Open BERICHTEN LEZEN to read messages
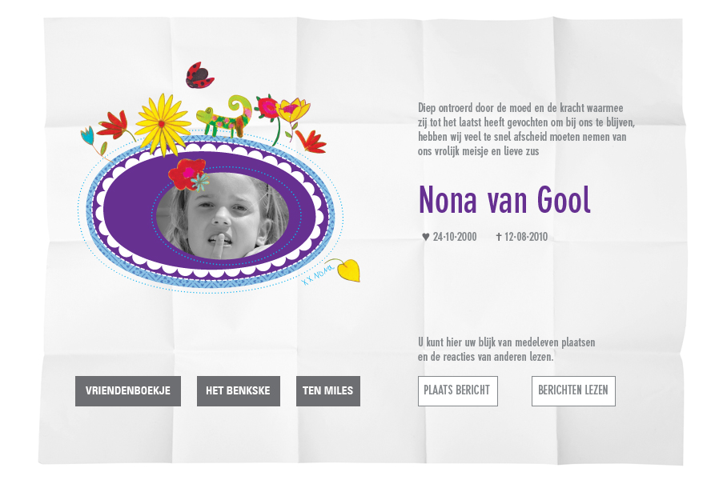This screenshot has height=500, width=727. click(573, 391)
